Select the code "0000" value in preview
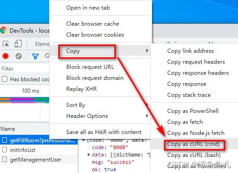Image resolution: width=238 pixels, height=173 pixels. (x=119, y=147)
